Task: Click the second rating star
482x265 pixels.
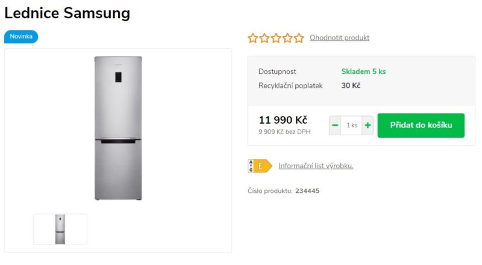Action: click(264, 38)
